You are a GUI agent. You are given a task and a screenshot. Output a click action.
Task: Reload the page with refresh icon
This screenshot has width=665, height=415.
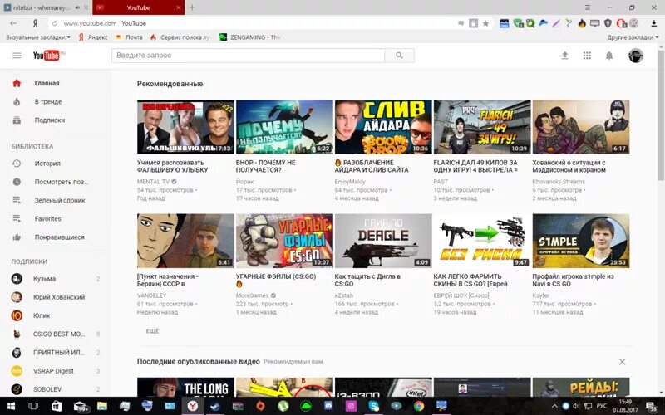(55, 23)
